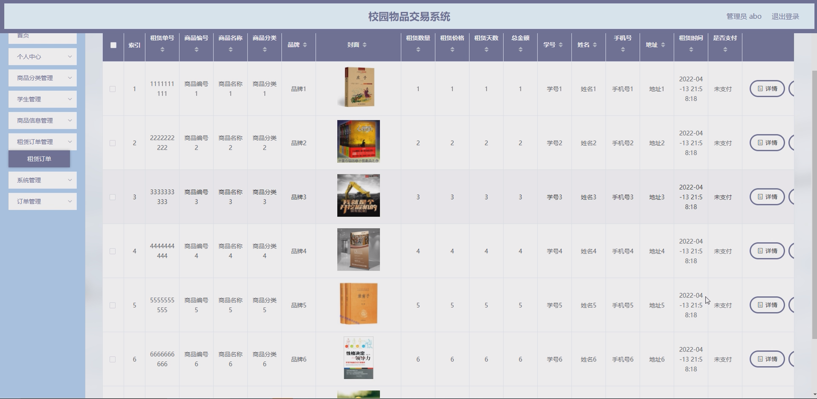
Task: Sort by 姓名 column arrows
Action: (x=595, y=45)
